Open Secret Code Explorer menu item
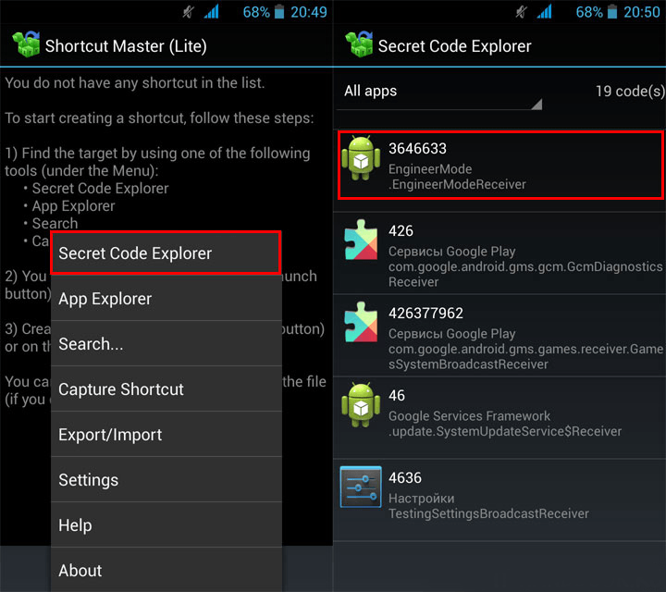Image resolution: width=666 pixels, height=592 pixels. [x=166, y=253]
